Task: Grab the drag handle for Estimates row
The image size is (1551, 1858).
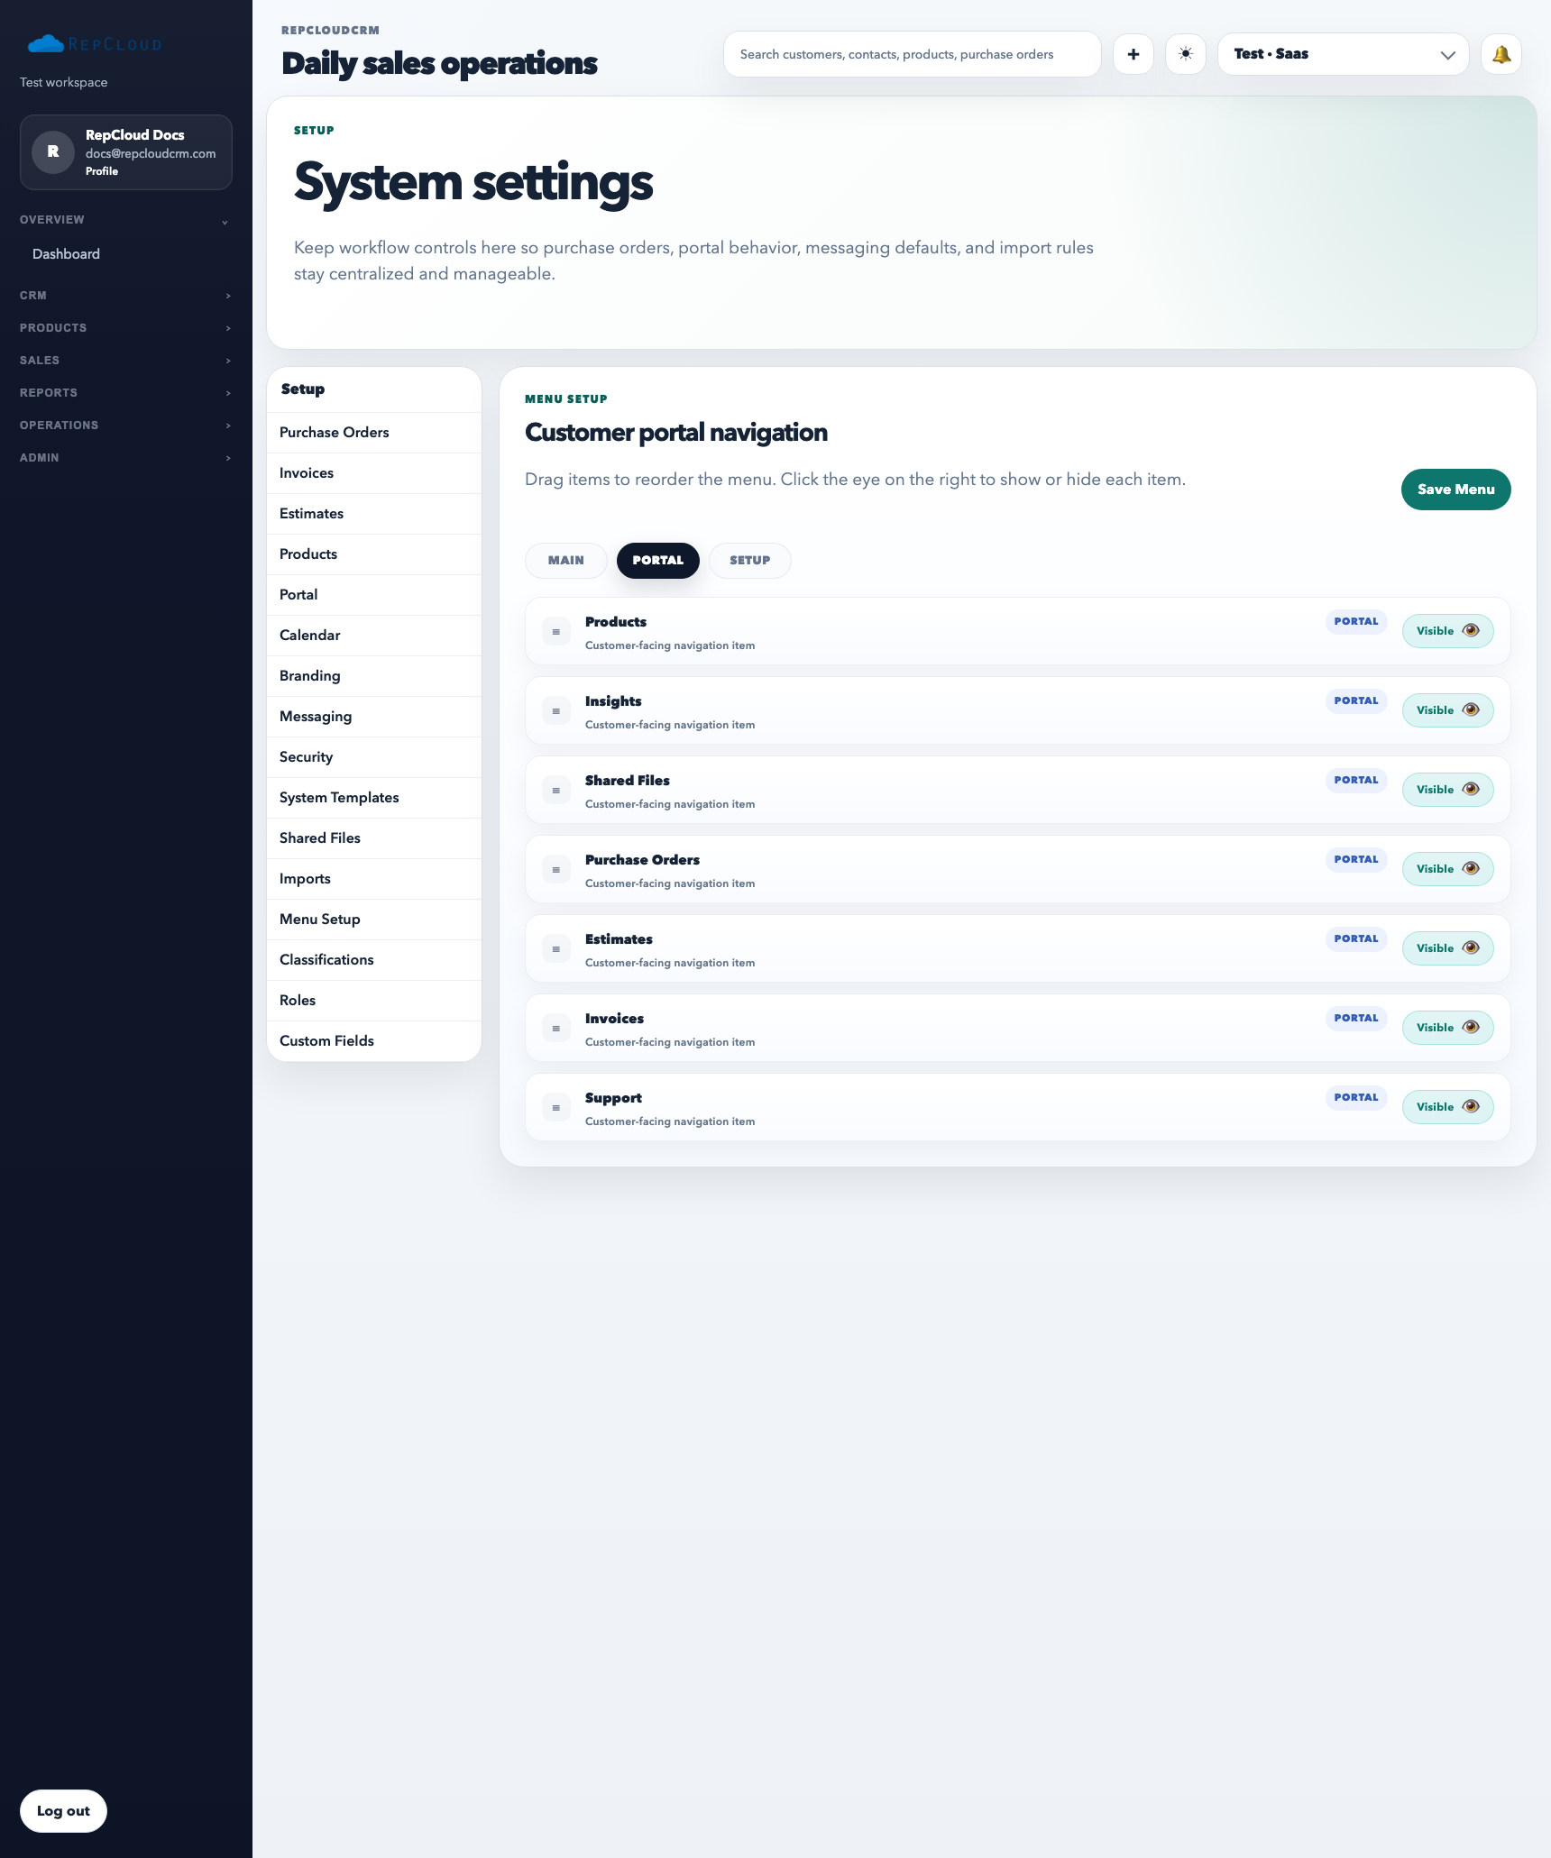Action: (556, 949)
